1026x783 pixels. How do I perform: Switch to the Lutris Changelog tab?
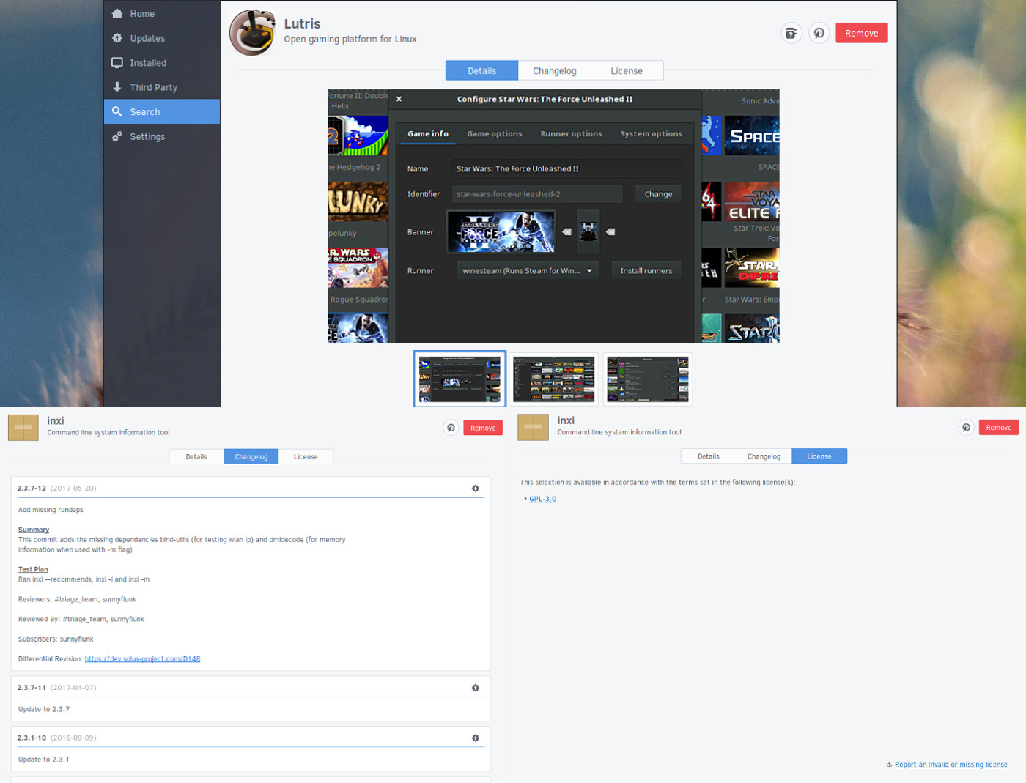point(554,71)
